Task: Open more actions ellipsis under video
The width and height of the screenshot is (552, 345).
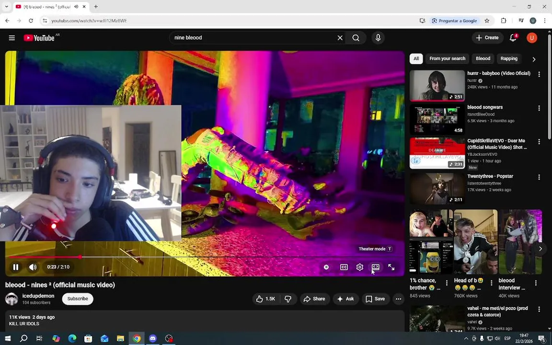Action: 398,299
